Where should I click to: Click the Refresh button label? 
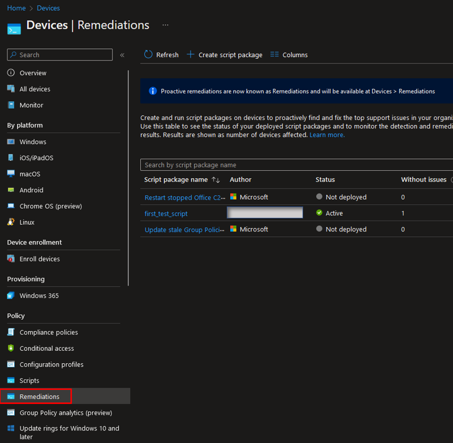click(x=167, y=55)
